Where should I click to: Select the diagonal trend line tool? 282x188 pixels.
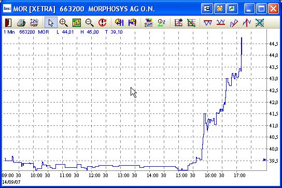pyautogui.click(x=234, y=23)
